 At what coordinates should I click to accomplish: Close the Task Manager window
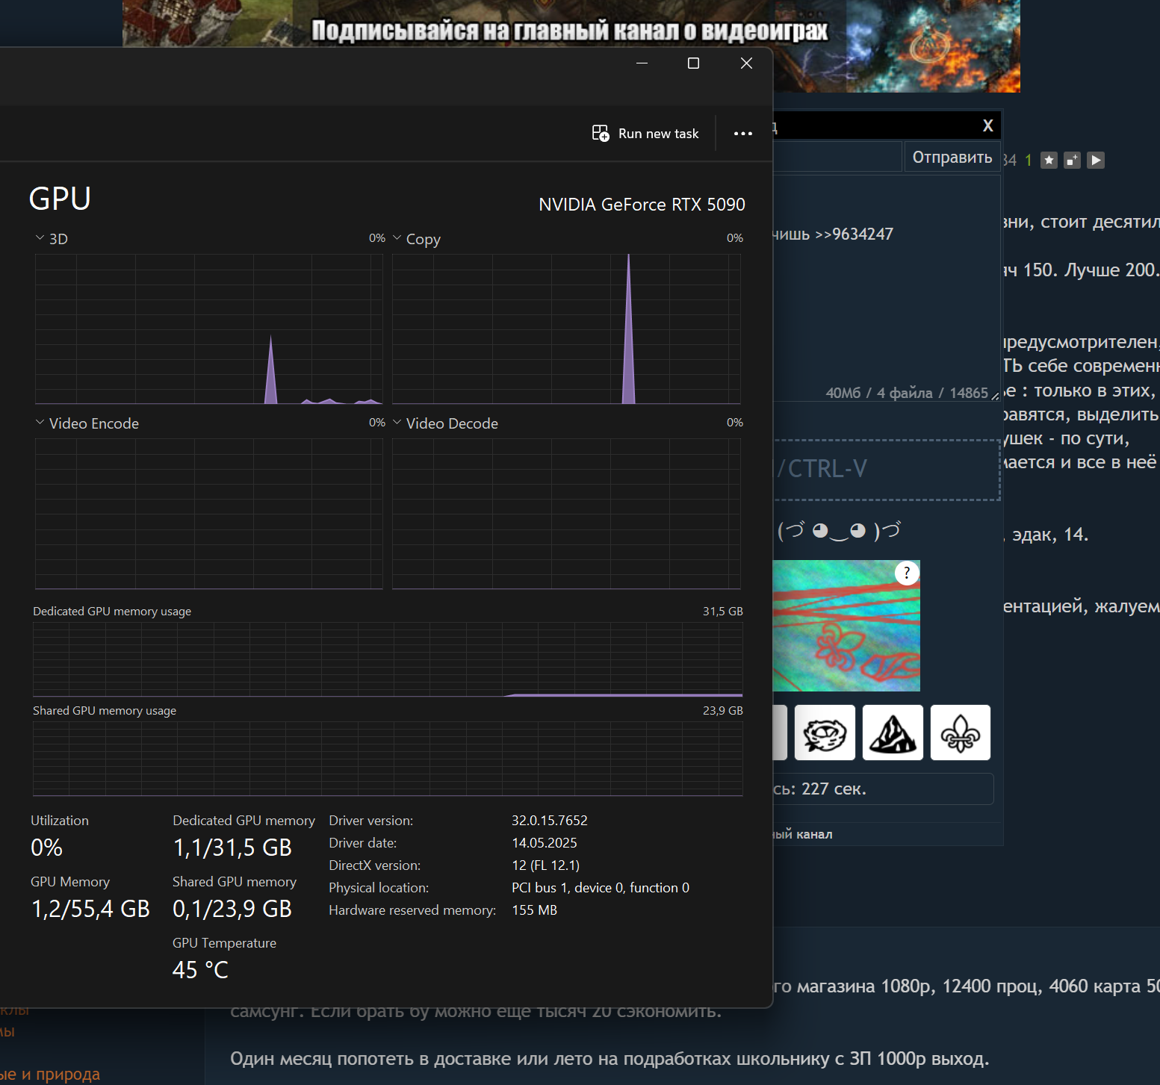(746, 63)
